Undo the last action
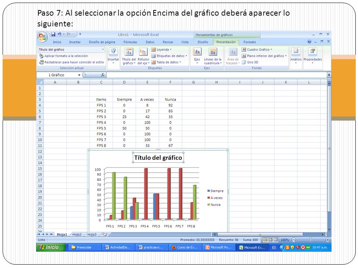The image size is (358, 268). 59,34
